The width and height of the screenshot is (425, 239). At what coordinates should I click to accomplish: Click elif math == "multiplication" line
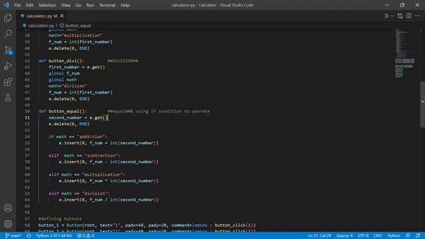(87, 175)
